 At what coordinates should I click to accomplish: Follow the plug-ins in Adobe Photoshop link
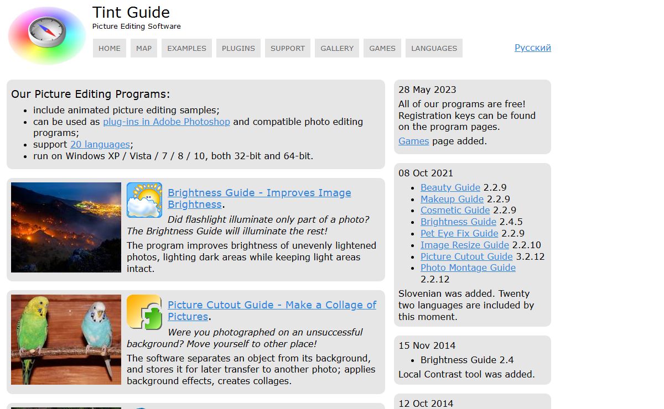(x=166, y=122)
